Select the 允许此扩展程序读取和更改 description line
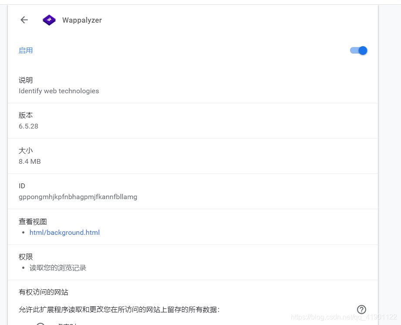401x325 pixels. click(x=119, y=310)
